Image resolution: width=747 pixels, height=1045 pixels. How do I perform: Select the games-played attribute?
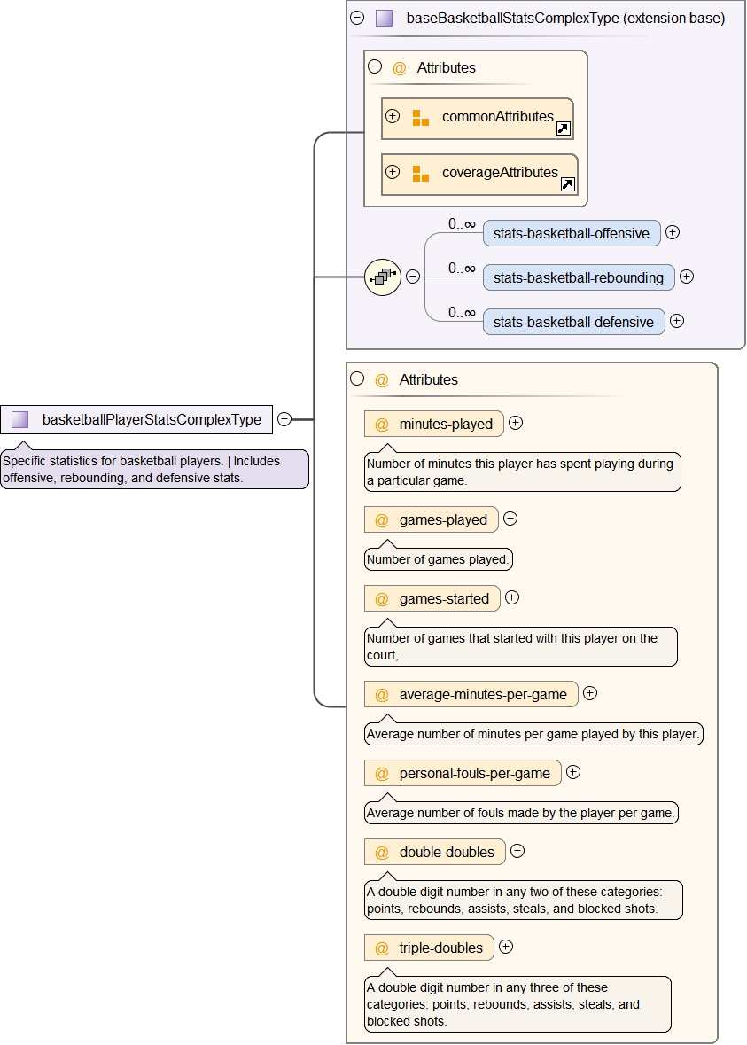click(x=442, y=520)
